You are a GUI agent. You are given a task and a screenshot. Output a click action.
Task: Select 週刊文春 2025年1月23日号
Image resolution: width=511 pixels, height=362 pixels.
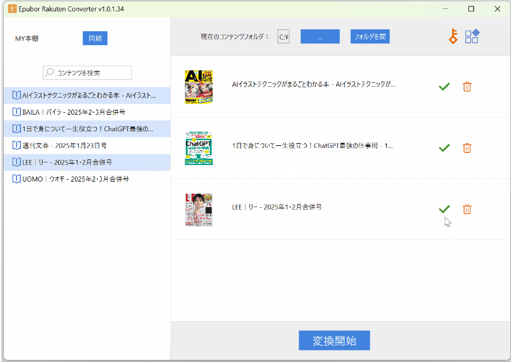pos(87,145)
